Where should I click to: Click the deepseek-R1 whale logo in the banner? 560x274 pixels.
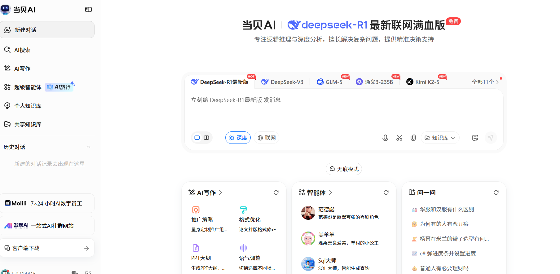[x=294, y=24]
